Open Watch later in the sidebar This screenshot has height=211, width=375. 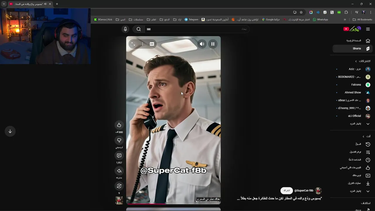(x=352, y=160)
